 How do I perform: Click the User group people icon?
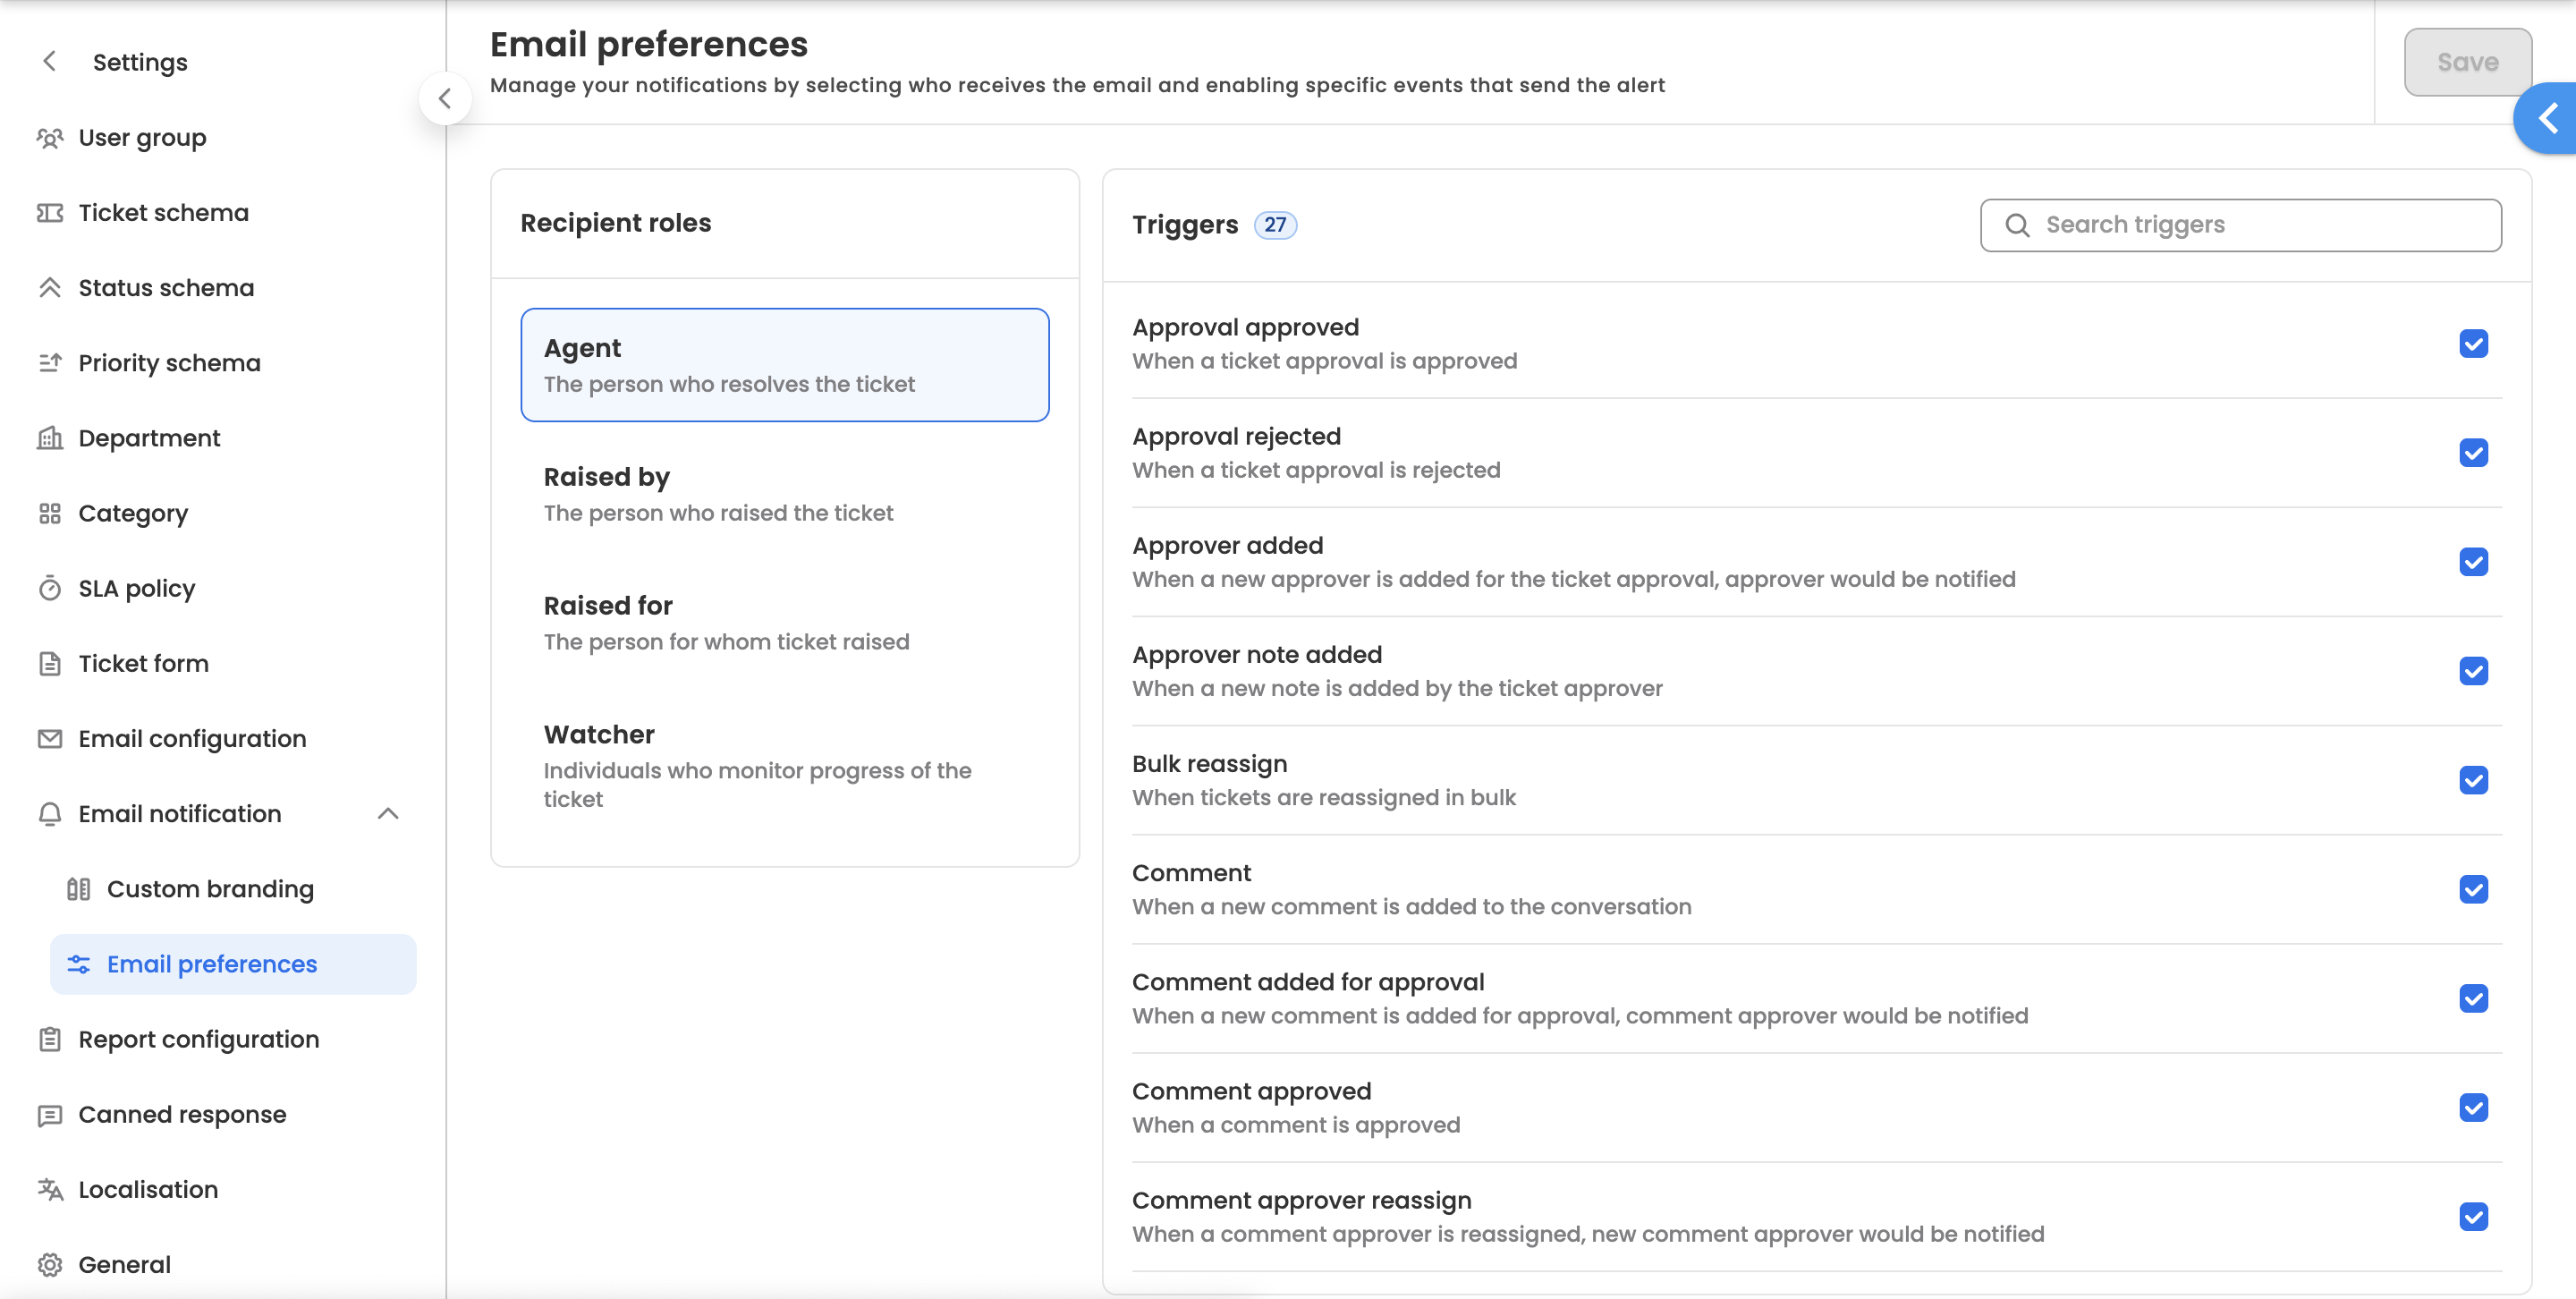coord(49,138)
